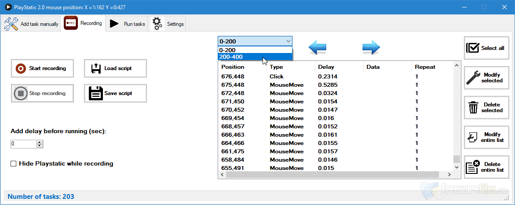Screen dimensions: 515x205
Task: Click the PlayStatic title bar app icon
Action: 8,7
